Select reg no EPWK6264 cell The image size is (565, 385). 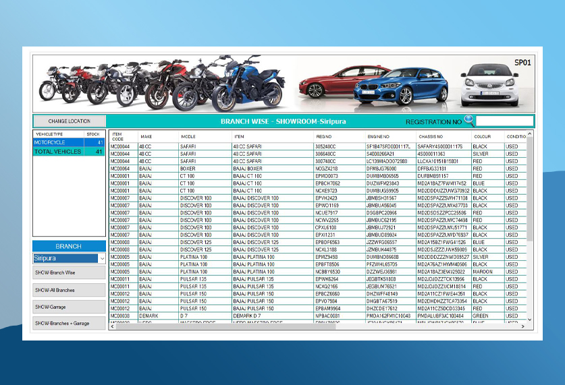pos(340,279)
